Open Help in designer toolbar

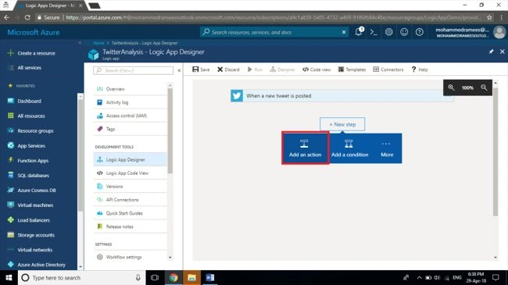pos(420,69)
